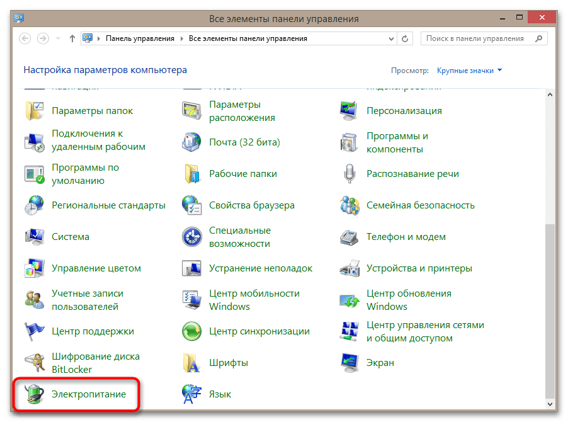
Task: Open the recent locations dropdown arrow
Action: point(58,38)
